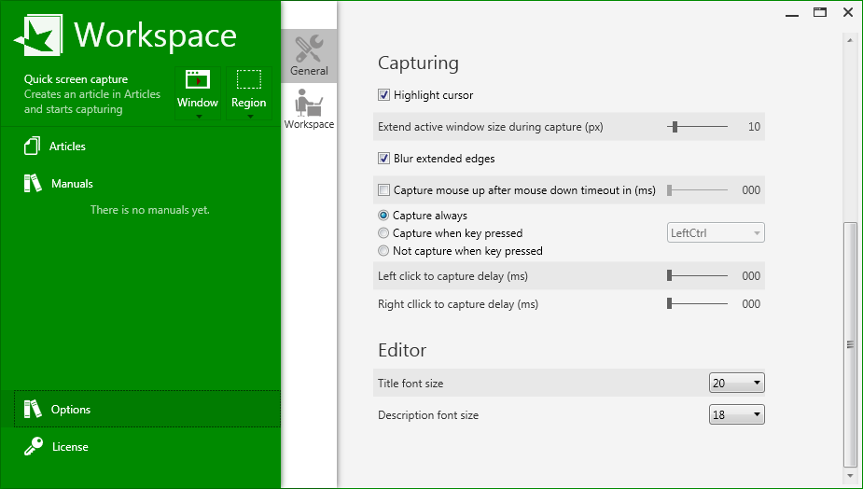Screen dimensions: 863x489
Task: Open the LeftCtrl key dropdown
Action: click(x=716, y=233)
